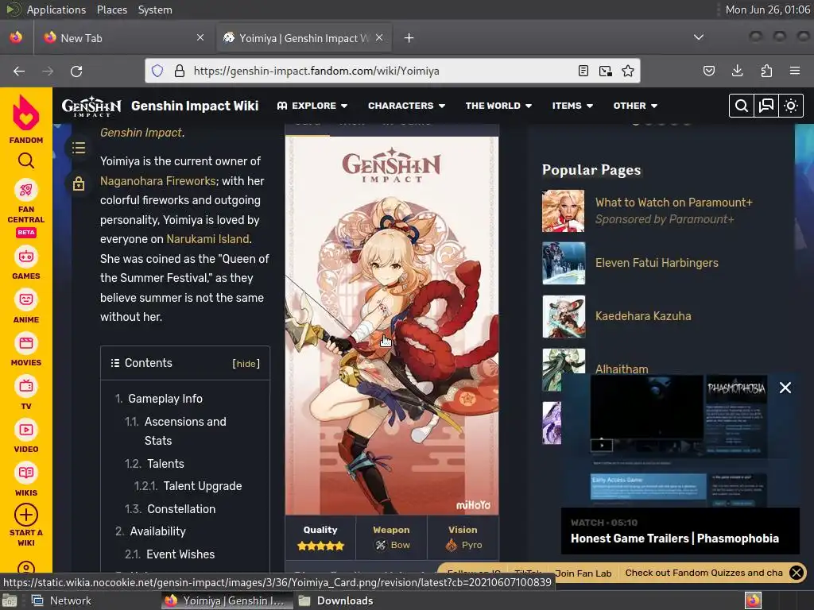Close the Yoimiya wiki tab

click(379, 37)
